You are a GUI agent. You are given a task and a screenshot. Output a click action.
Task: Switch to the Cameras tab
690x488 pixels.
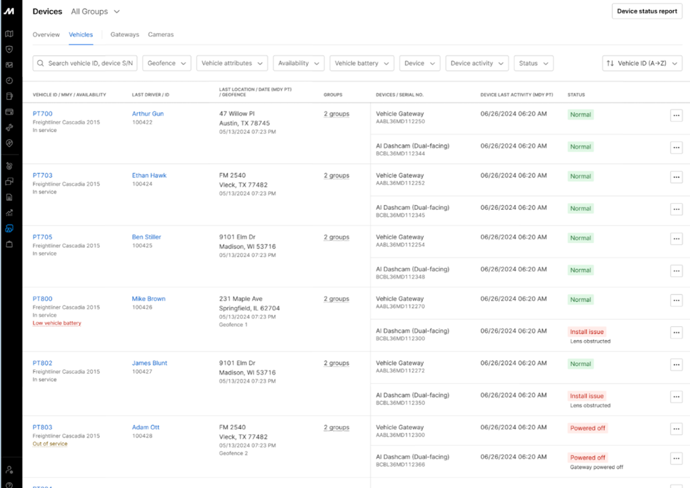161,34
